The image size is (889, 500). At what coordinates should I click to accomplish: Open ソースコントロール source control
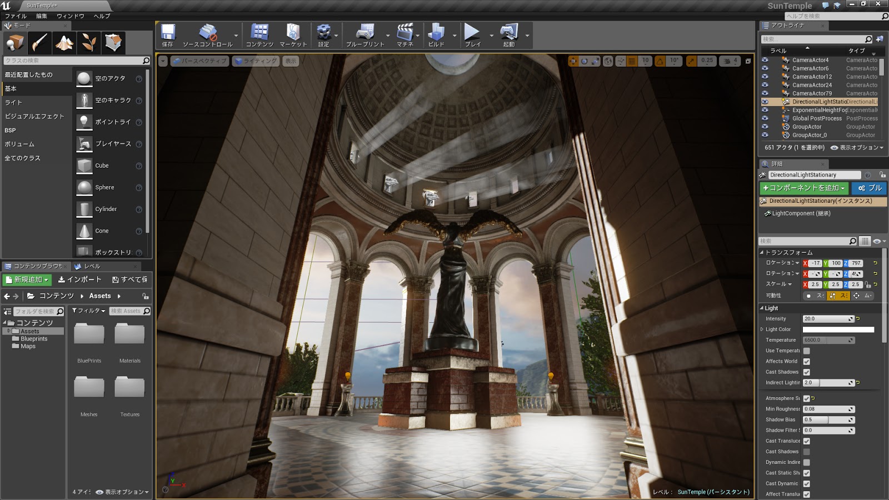pos(208,36)
